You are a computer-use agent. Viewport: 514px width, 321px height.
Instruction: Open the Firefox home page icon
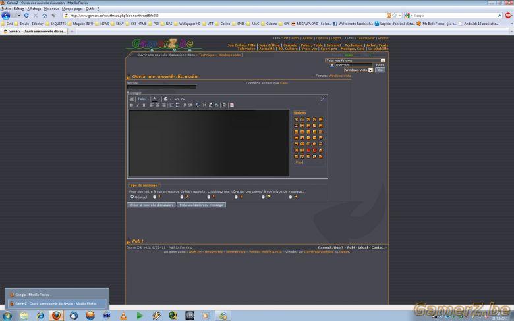[45, 16]
